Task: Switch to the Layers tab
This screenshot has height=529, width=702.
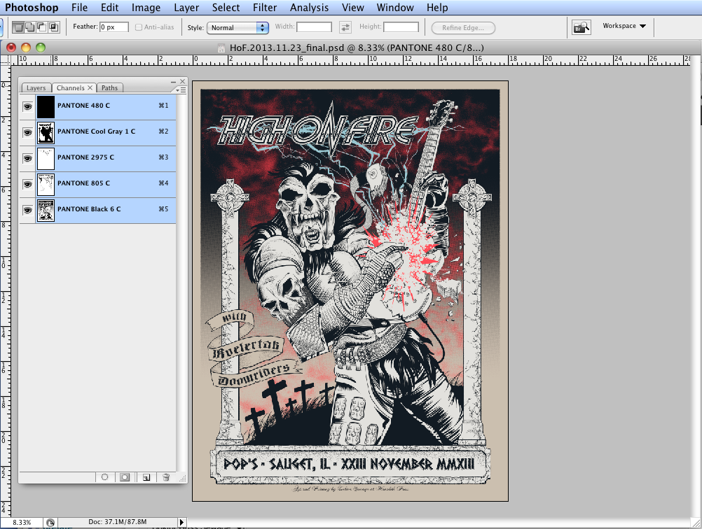Action: [36, 88]
